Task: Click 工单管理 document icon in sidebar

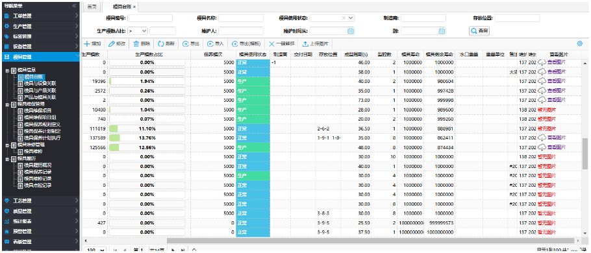Action: [6, 16]
